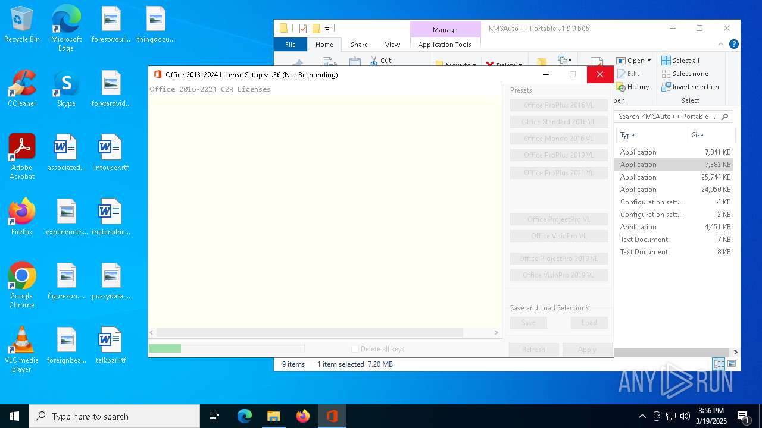
Task: Click Select none in Explorer ribbon
Action: point(685,74)
